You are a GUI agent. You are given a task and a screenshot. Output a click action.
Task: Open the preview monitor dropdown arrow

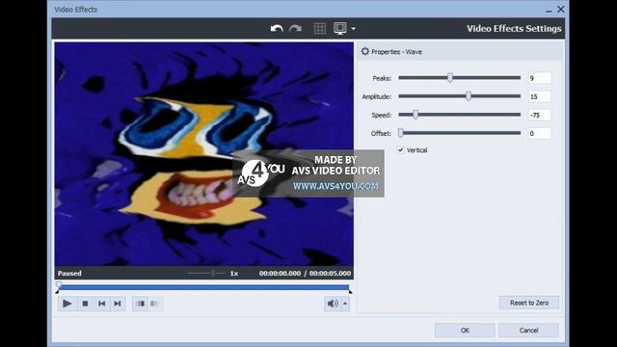353,29
